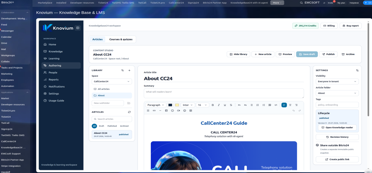Switch to Courses & quizzes tab

point(121,39)
